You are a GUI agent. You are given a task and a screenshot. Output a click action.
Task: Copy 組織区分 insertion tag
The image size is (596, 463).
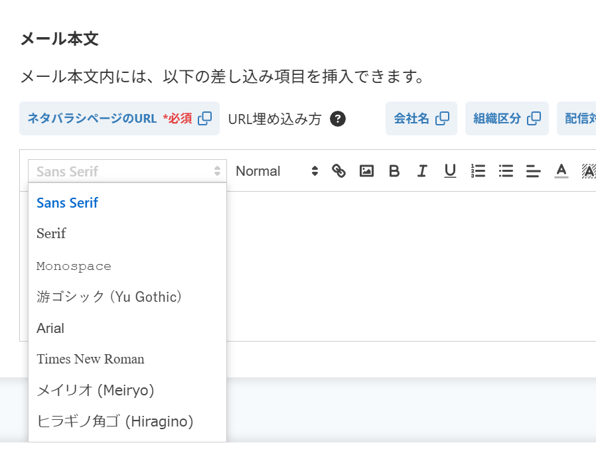pos(506,119)
